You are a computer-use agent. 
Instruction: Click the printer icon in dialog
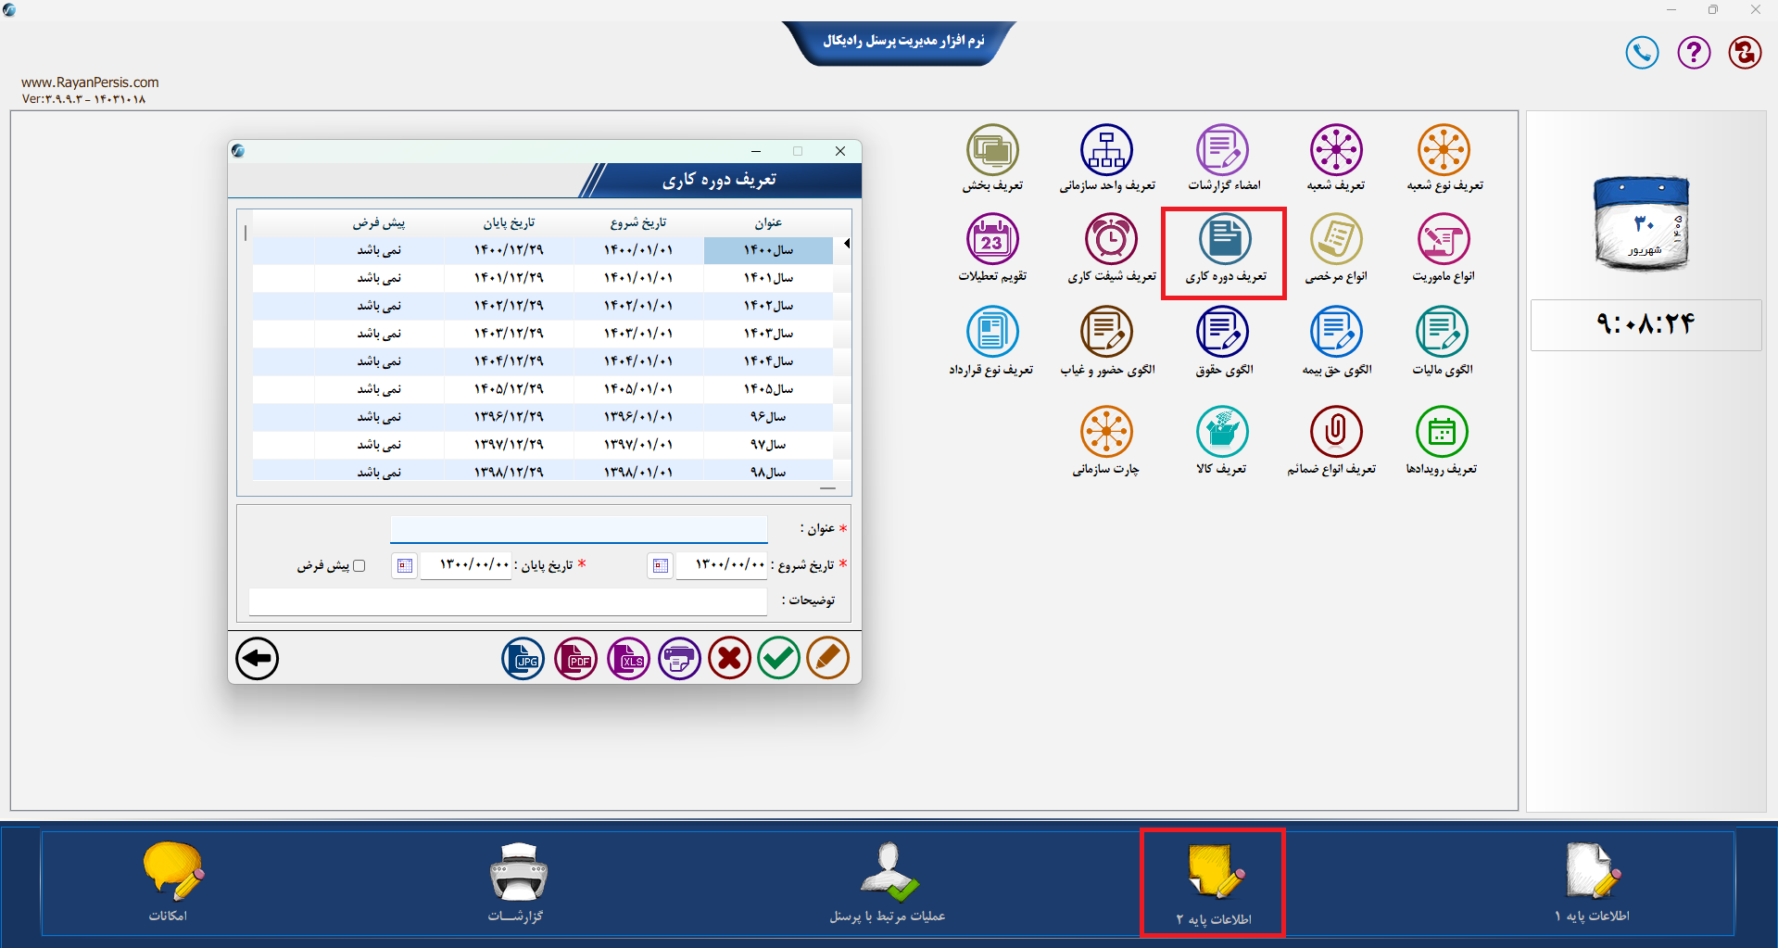(680, 659)
